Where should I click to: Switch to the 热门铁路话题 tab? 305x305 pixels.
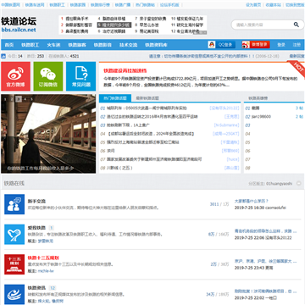[x=115, y=98]
